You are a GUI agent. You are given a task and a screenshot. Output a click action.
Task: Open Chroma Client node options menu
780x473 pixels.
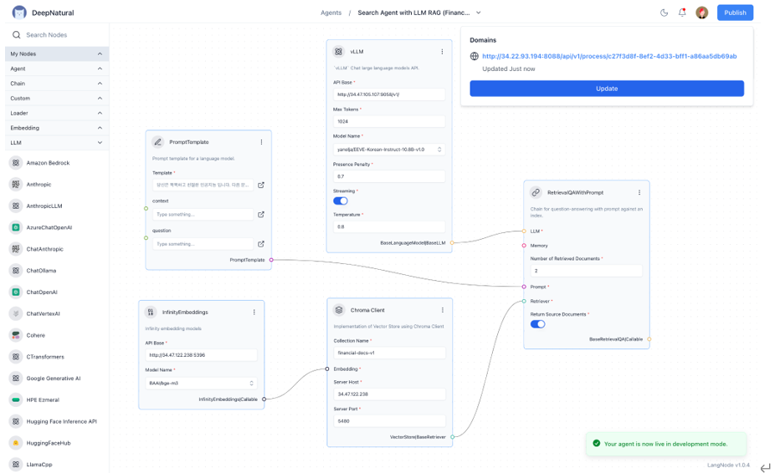pos(443,310)
